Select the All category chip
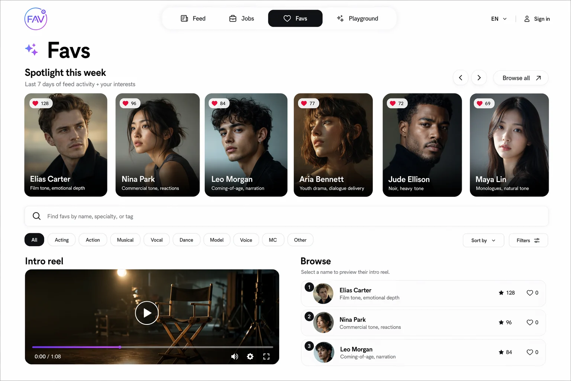The image size is (571, 381). tap(34, 240)
